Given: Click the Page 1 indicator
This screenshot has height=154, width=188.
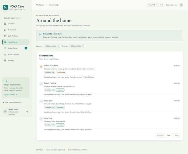Looking at the screenshot, I should tap(169, 135).
